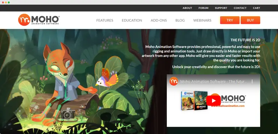Play the embedded YouTube video
The height and width of the screenshot is (134, 278).
point(214,101)
